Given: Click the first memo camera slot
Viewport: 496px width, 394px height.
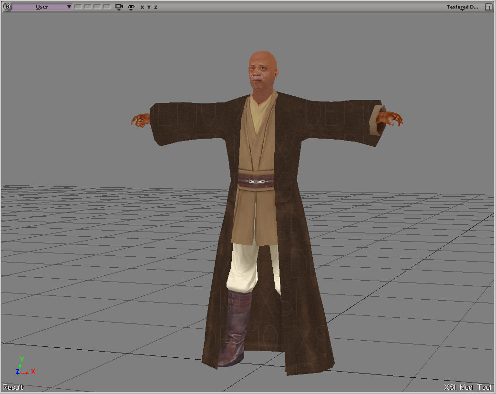Looking at the screenshot, I should [78, 7].
